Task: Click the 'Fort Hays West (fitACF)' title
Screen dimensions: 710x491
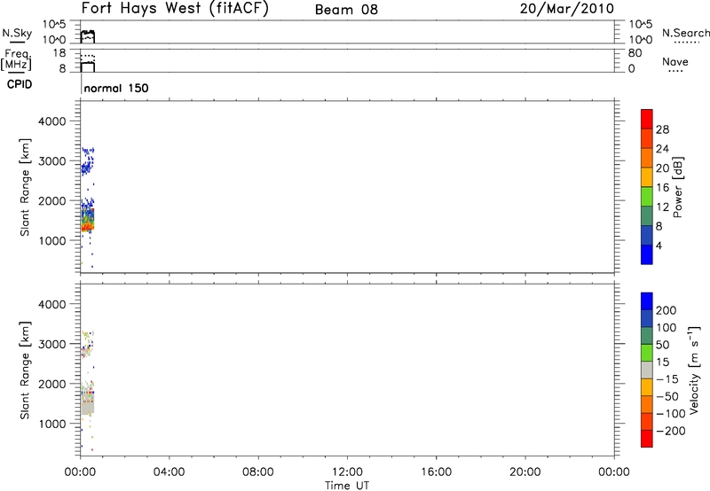Action: [175, 9]
